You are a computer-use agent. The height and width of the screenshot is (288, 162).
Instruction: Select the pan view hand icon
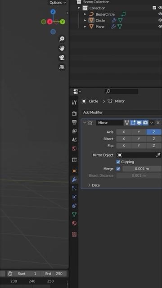tap(62, 48)
